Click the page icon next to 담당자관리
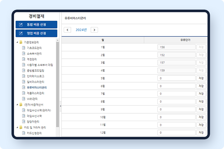The image size is (224, 149). (x=24, y=121)
